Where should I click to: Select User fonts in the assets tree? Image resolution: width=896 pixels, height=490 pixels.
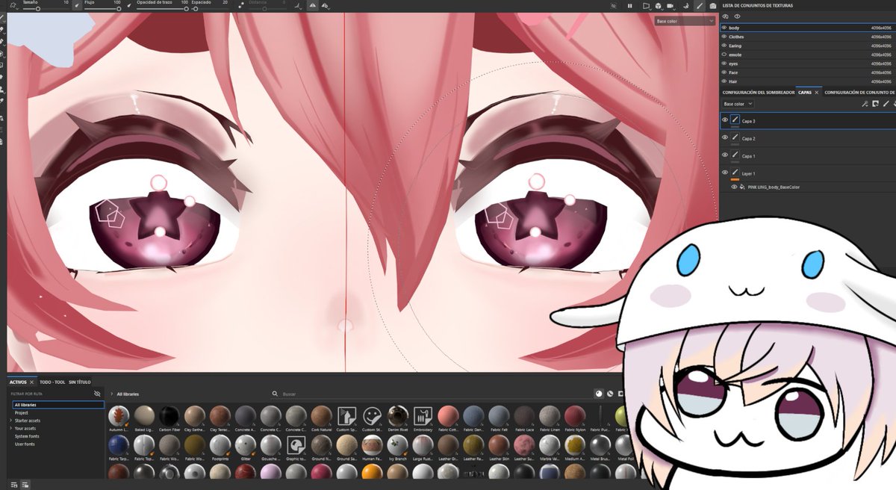click(x=24, y=444)
